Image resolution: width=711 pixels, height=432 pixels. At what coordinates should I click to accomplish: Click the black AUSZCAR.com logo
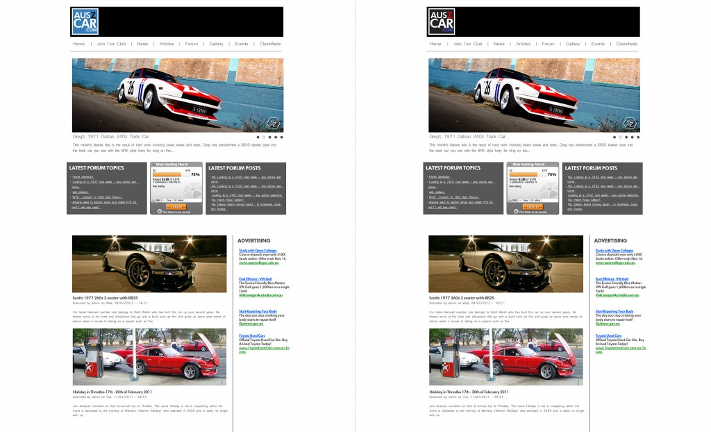tap(441, 22)
